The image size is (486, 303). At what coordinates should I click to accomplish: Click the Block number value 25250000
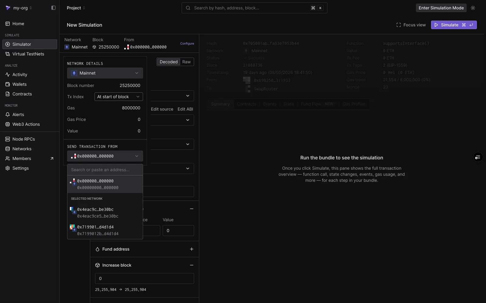pos(130,85)
